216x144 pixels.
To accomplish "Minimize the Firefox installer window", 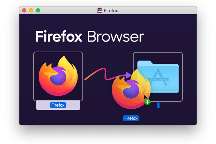I will [31, 10].
